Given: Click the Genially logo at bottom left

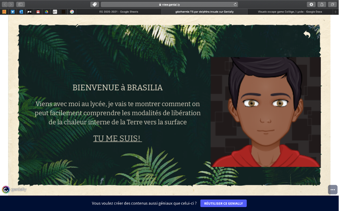Looking at the screenshot, I should point(14,190).
